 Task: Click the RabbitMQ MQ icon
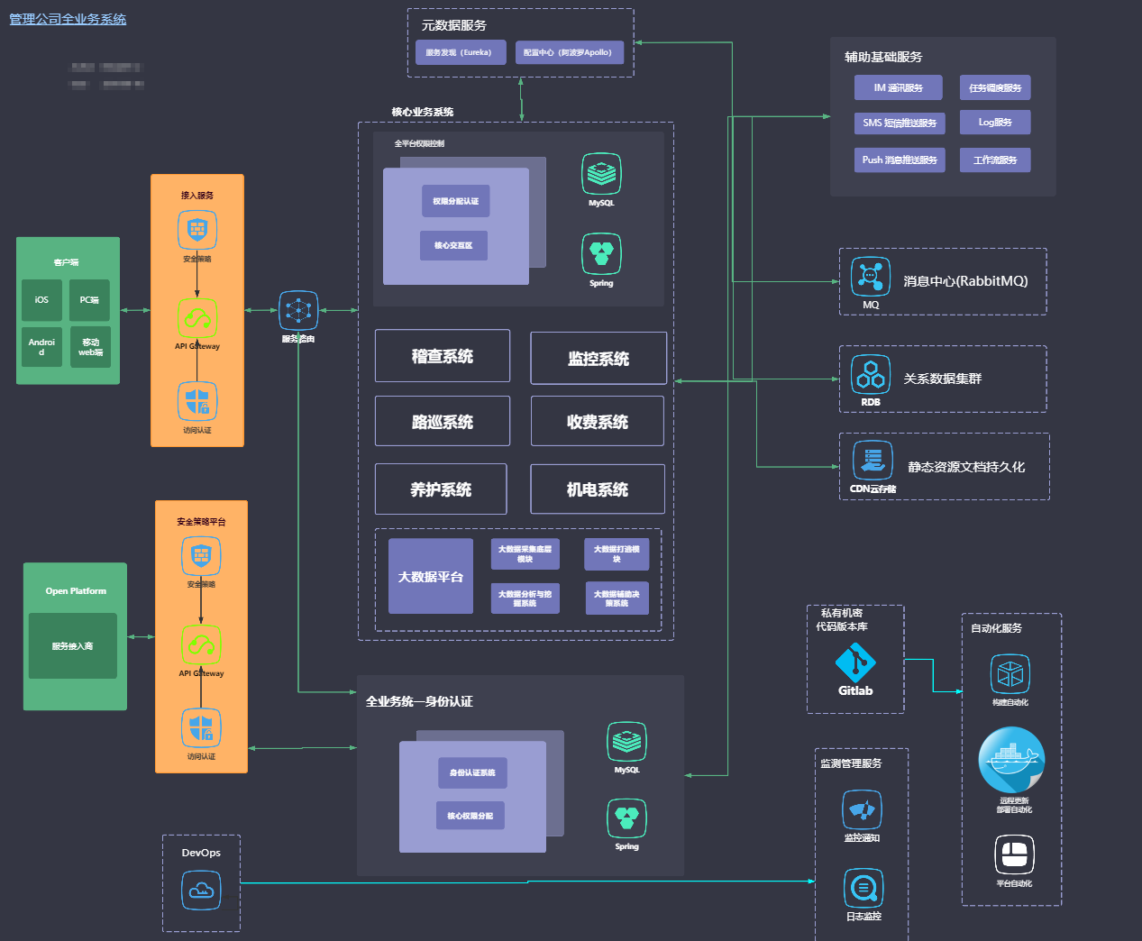(x=871, y=277)
